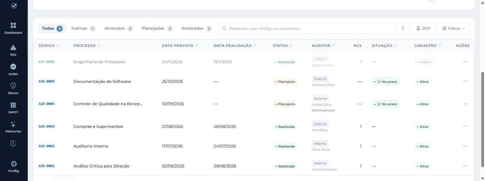Click the clock history icon in sidebar
This screenshot has height=181, width=485.
coord(13,143)
